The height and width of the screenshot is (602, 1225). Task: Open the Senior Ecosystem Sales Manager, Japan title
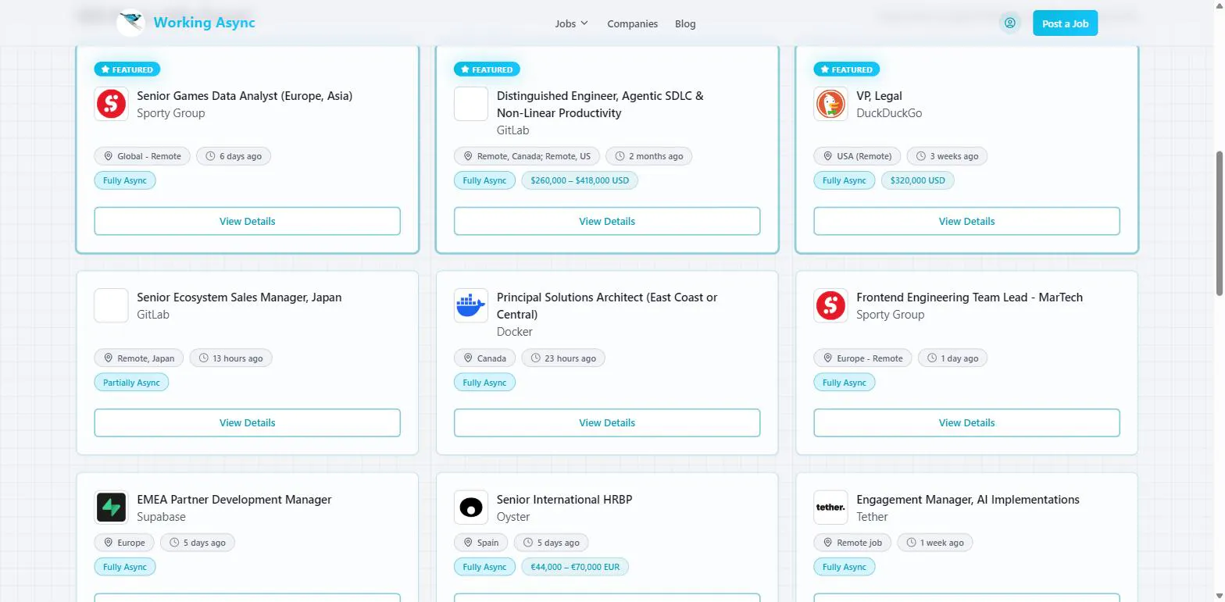(x=239, y=297)
